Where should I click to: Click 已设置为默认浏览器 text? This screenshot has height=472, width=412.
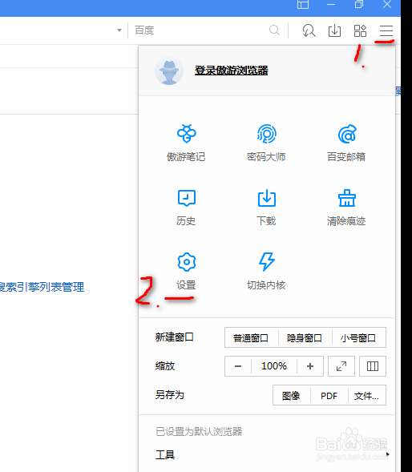tap(199, 432)
